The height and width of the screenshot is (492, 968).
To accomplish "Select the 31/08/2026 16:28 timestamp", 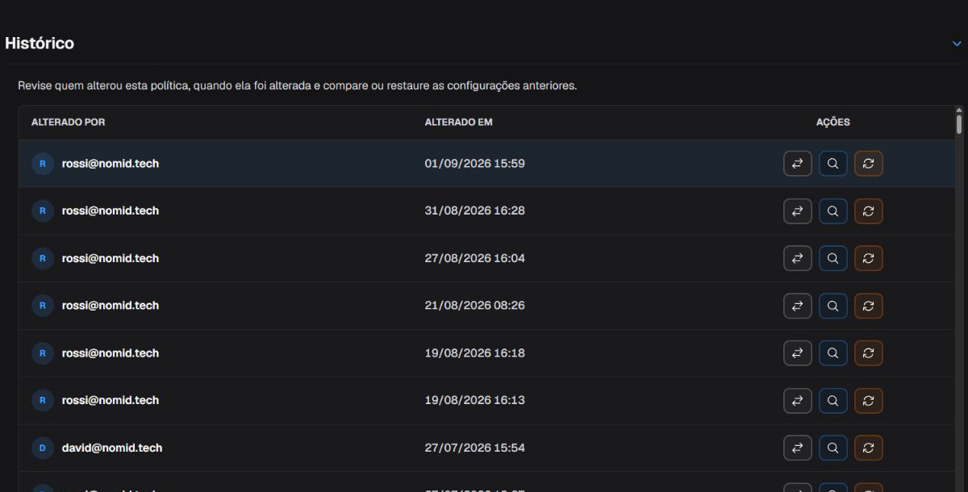I will coord(475,211).
